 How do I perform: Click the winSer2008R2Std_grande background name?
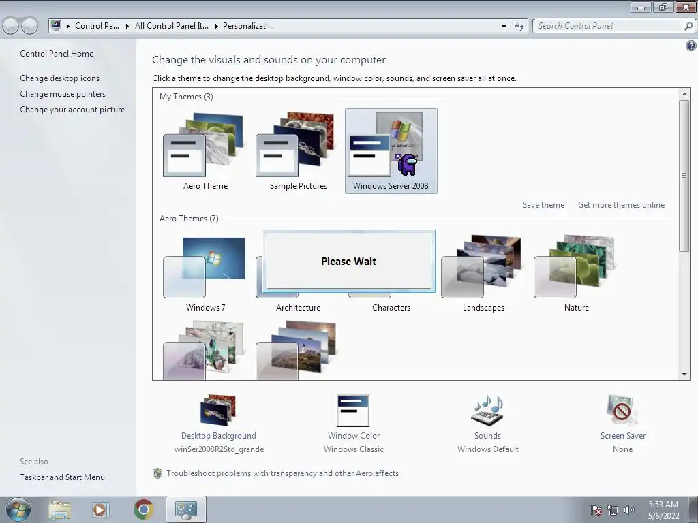coord(219,449)
